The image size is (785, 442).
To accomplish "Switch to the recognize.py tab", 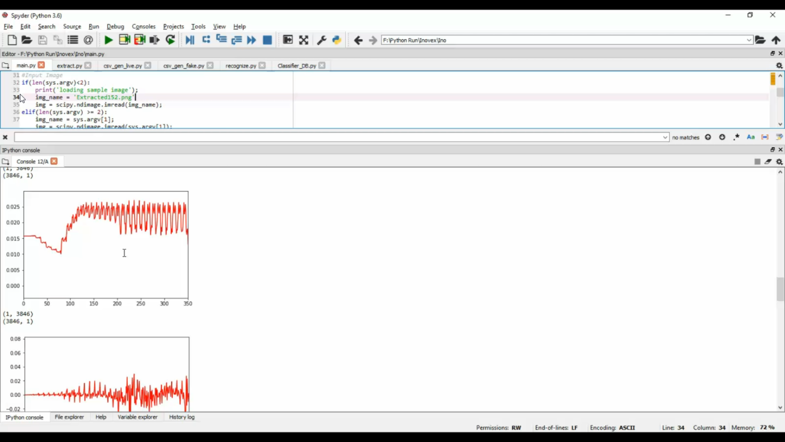I will click(x=240, y=66).
